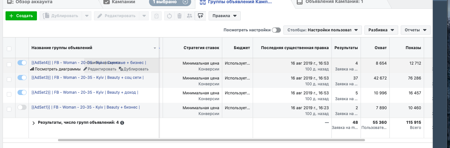The height and width of the screenshot is (148, 450).
Task: Clear the 1 выбрано selection with the x icon
Action: [185, 2]
